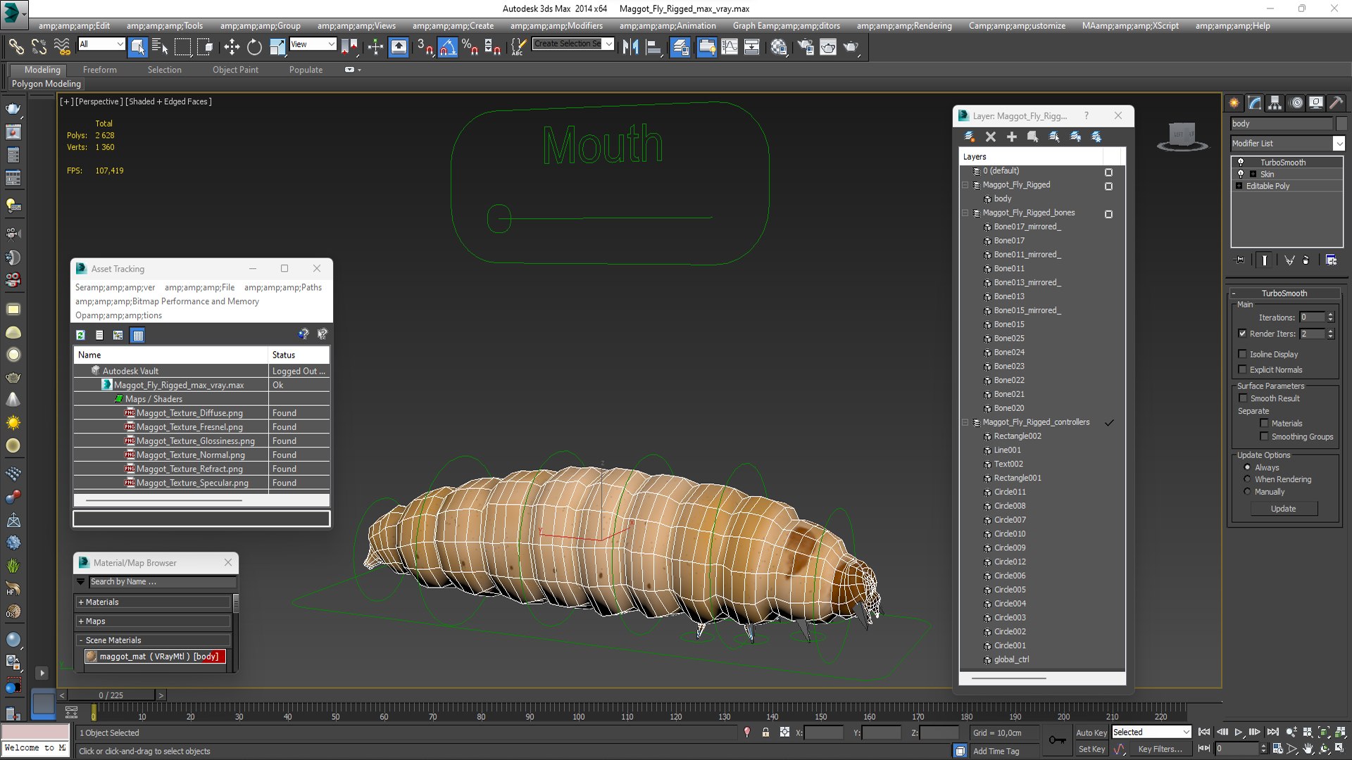Select When Rendering update option
Image resolution: width=1352 pixels, height=760 pixels.
coord(1247,479)
